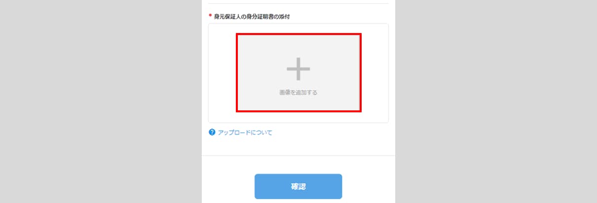The image size is (597, 203).
Task: Open the アップロードについて help link
Action: 245,133
